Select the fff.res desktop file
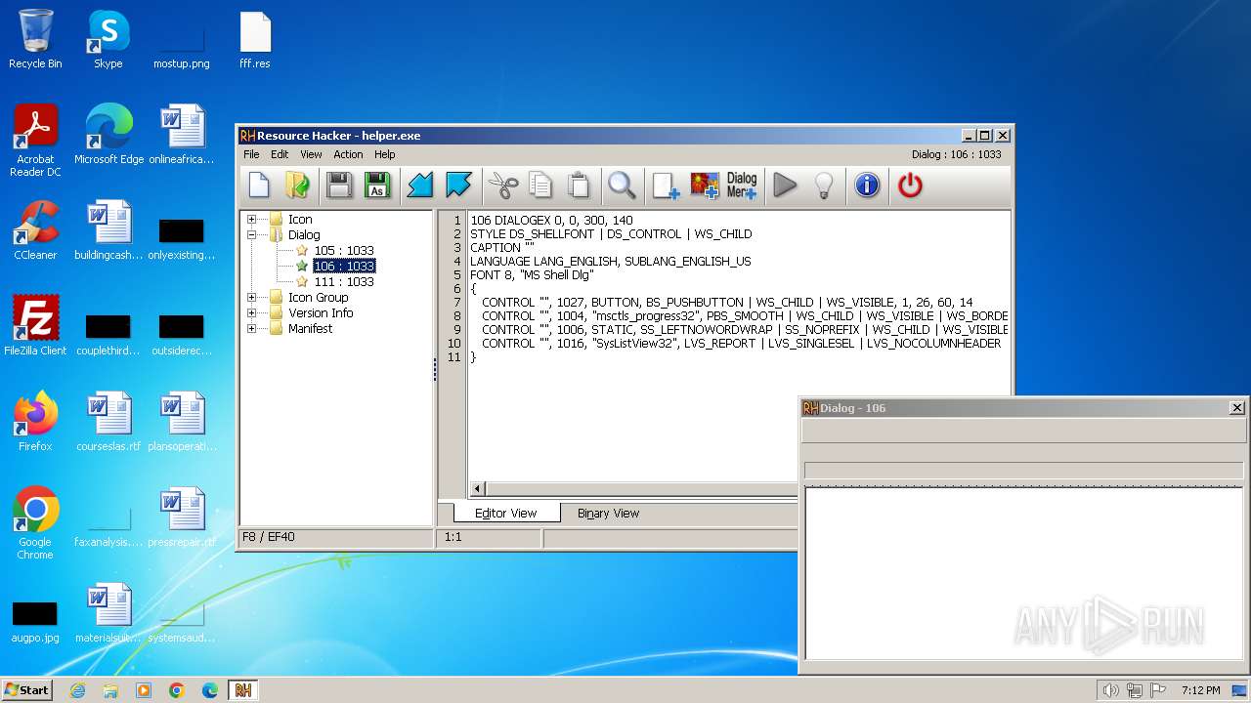The image size is (1251, 703). coord(255,39)
